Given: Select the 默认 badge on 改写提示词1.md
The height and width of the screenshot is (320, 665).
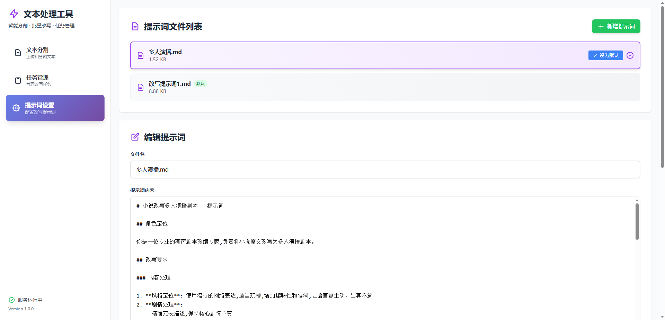Looking at the screenshot, I should (200, 83).
